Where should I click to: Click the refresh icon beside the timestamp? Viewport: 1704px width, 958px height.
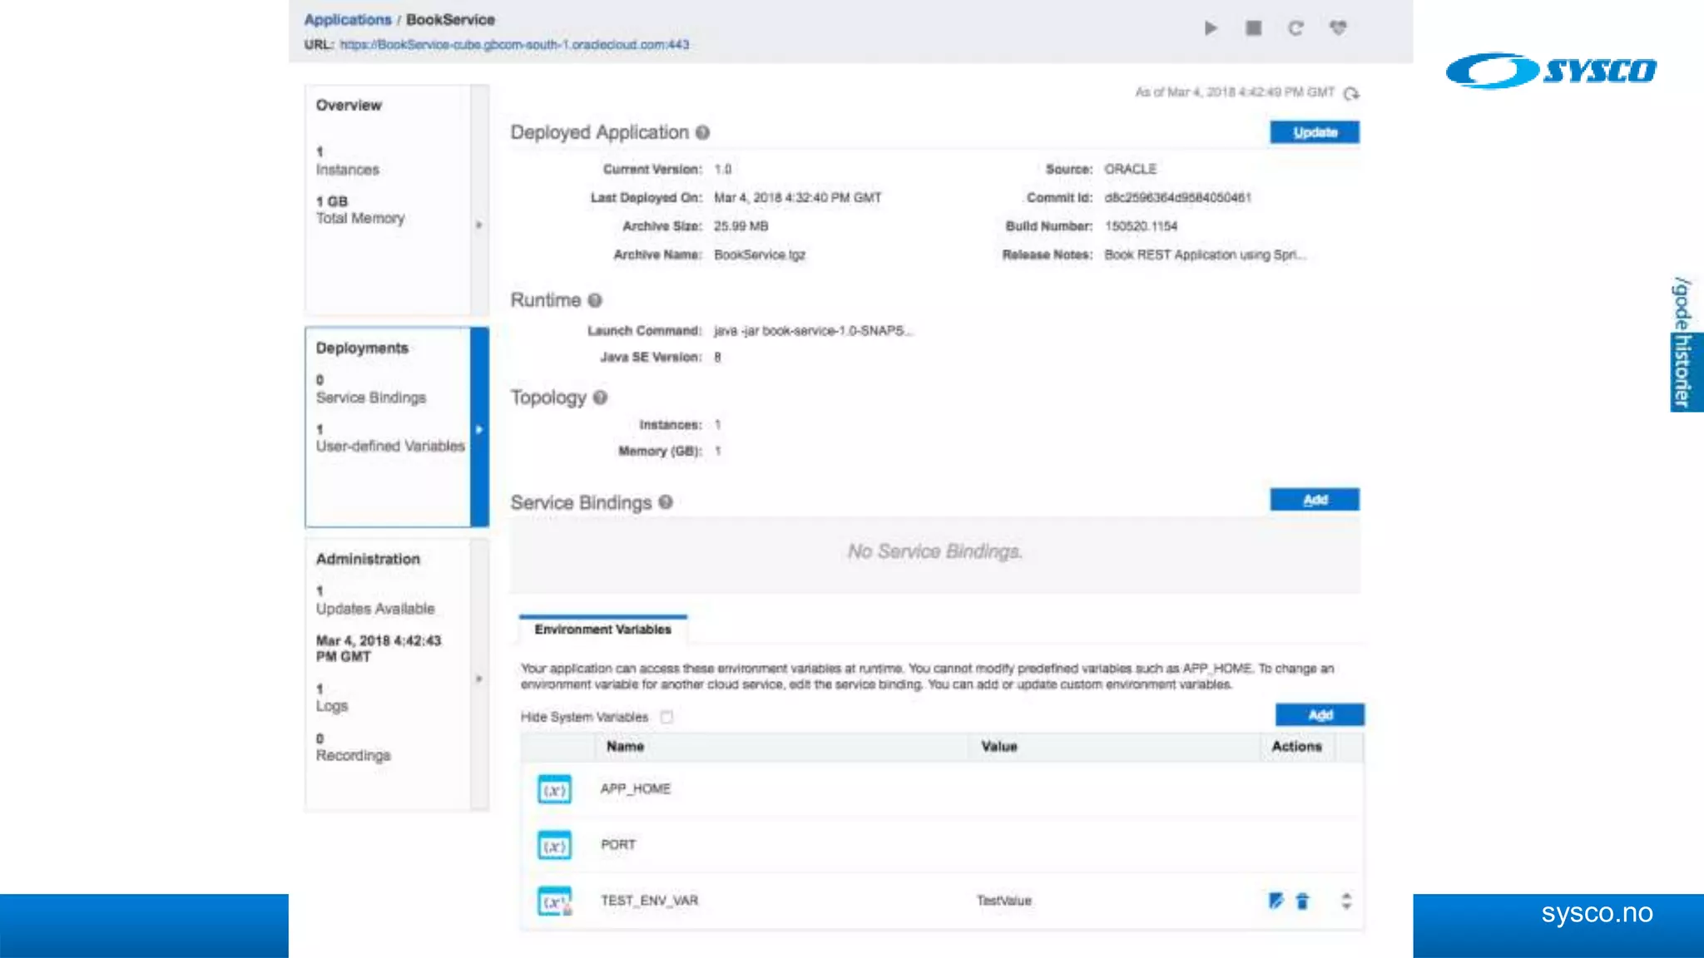(x=1352, y=93)
